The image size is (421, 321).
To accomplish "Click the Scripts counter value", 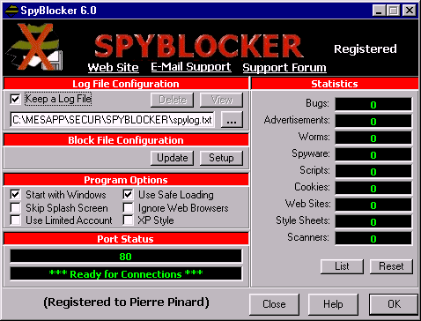I will coord(373,172).
